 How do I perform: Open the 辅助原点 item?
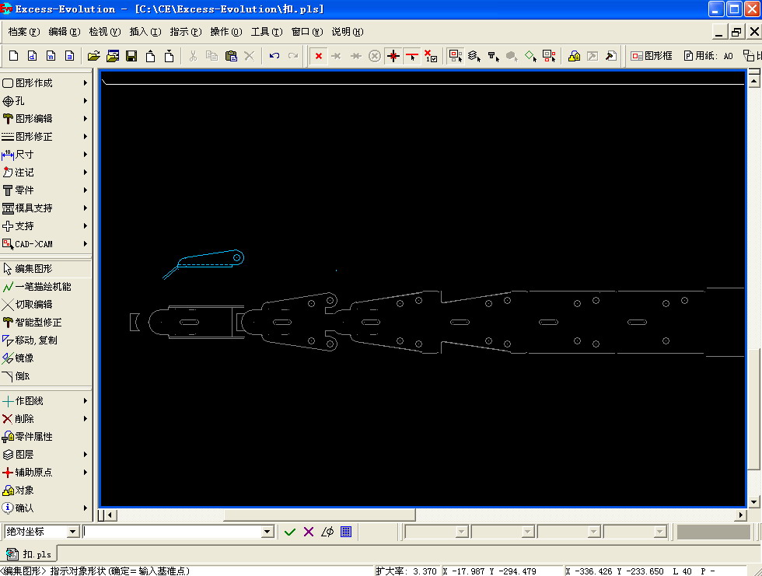pos(46,472)
